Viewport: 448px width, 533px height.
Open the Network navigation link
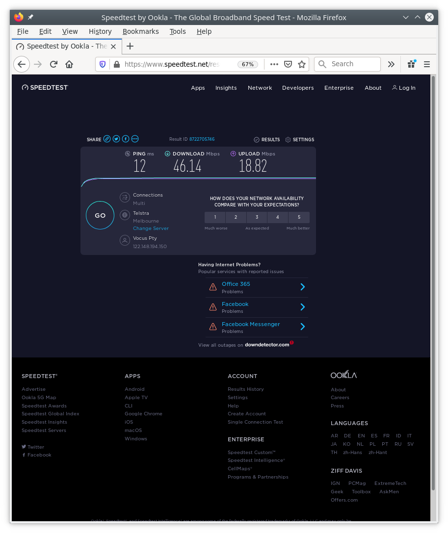point(260,88)
